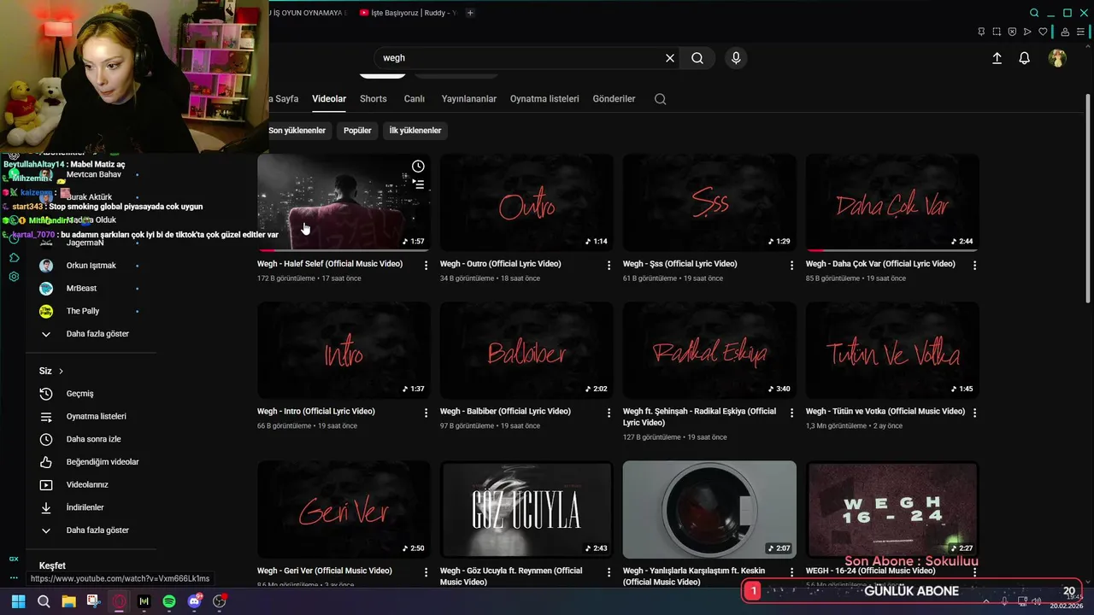
Task: Open the more-options menu for Wegh - Halef Selef
Action: click(426, 266)
